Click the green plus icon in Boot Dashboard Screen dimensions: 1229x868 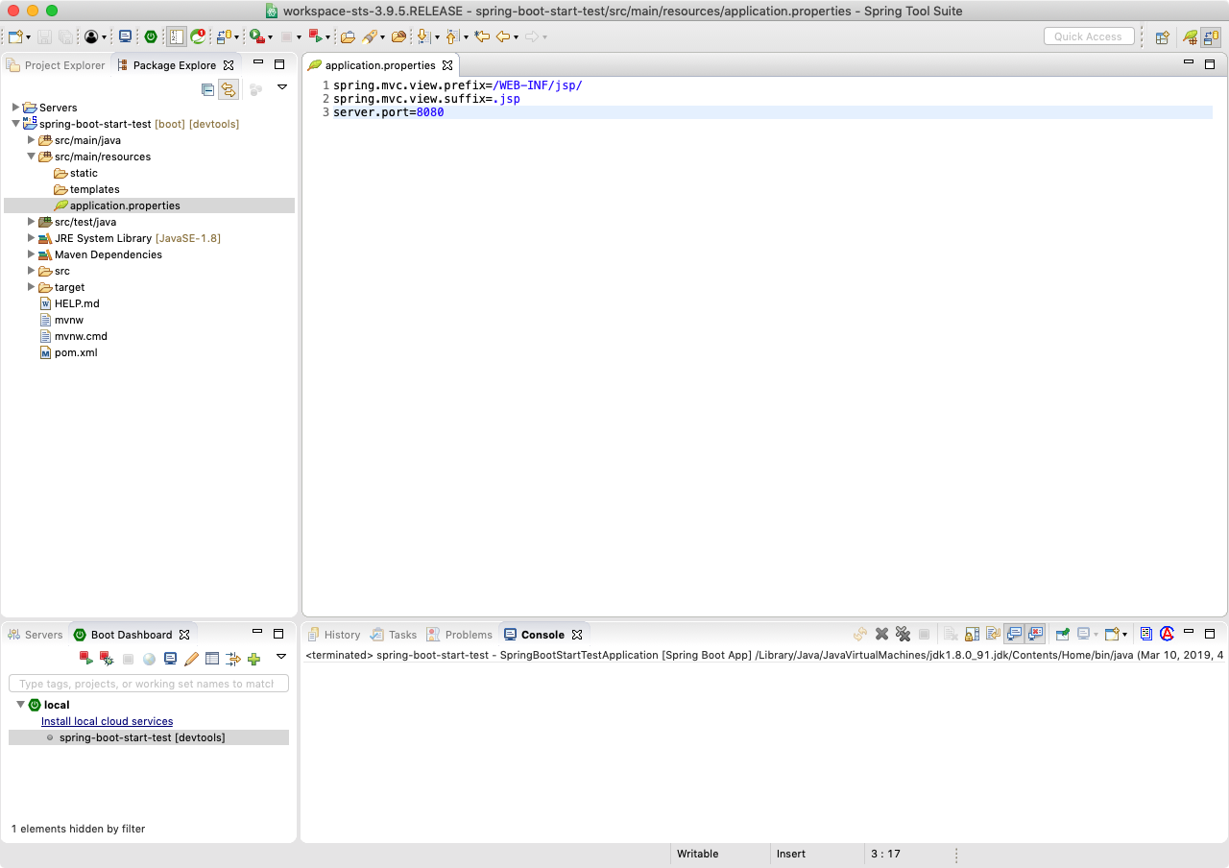253,659
